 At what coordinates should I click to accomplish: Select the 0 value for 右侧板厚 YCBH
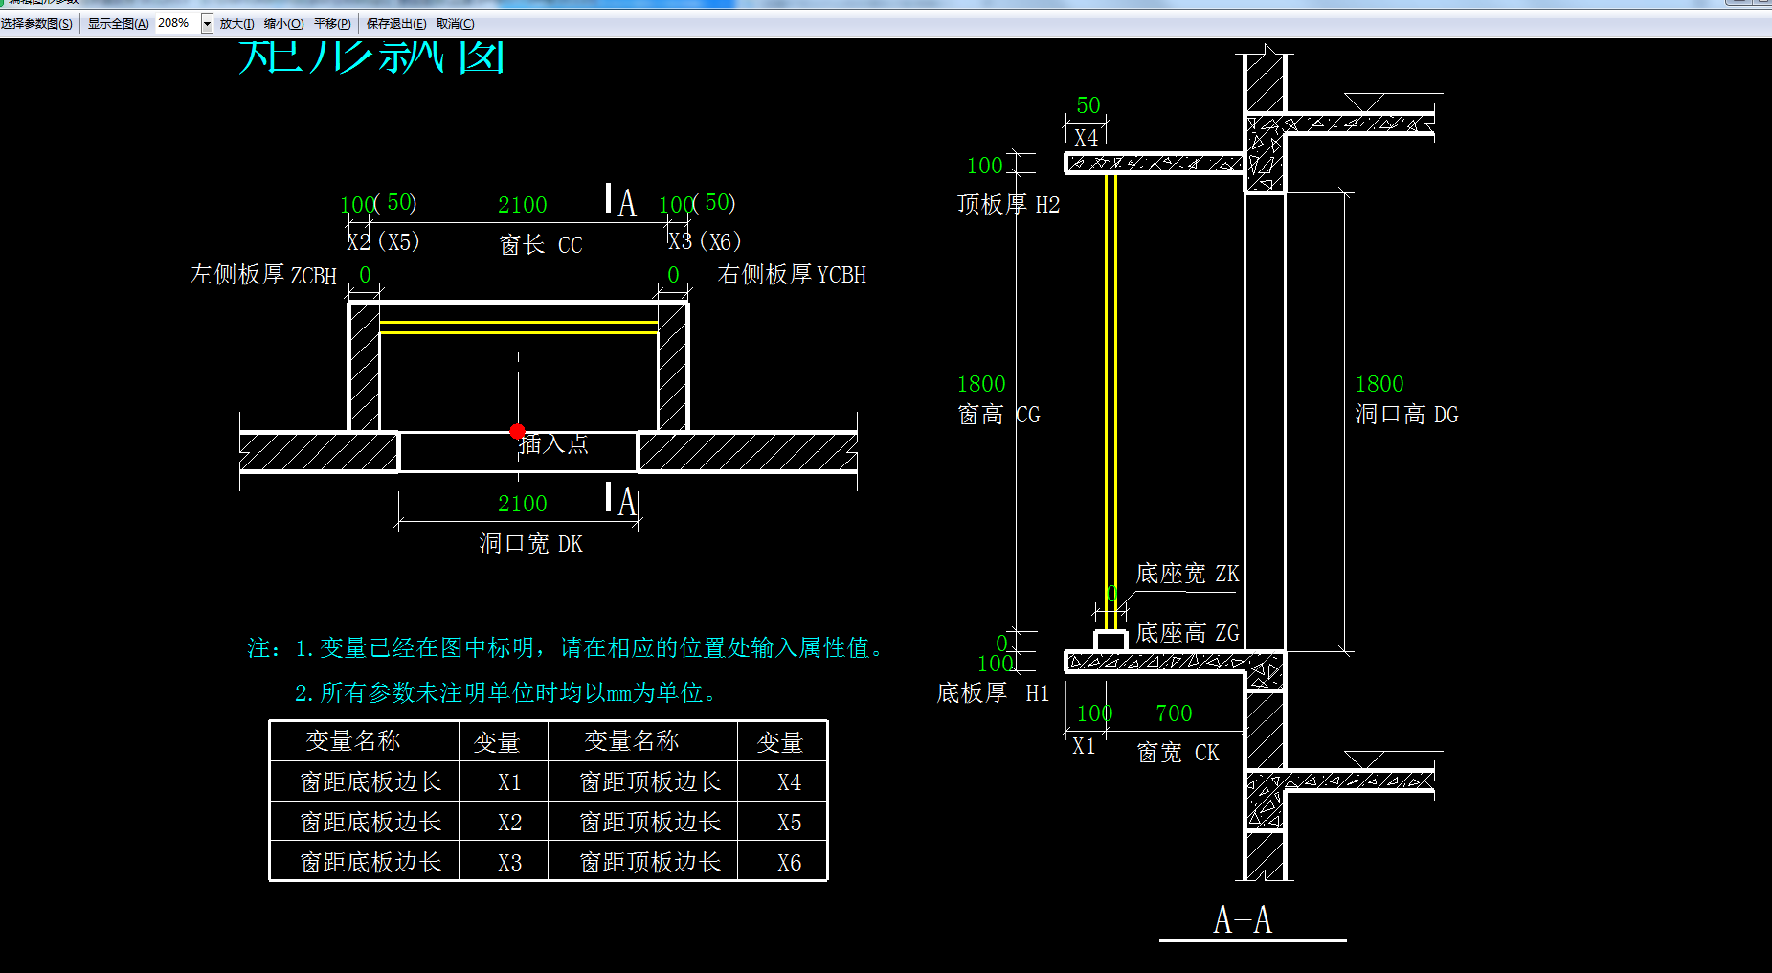coord(673,275)
